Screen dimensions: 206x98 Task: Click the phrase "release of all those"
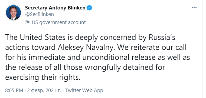pos(50,67)
